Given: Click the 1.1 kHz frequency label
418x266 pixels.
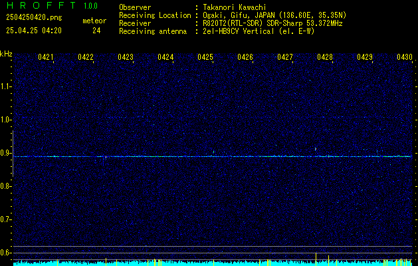Looking at the screenshot, I should click(x=6, y=86).
